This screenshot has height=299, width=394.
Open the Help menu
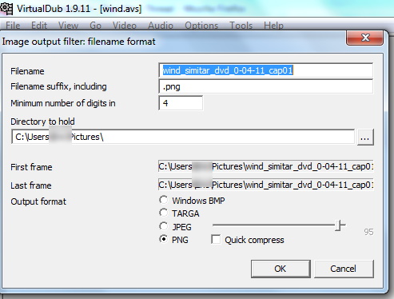[x=273, y=26]
